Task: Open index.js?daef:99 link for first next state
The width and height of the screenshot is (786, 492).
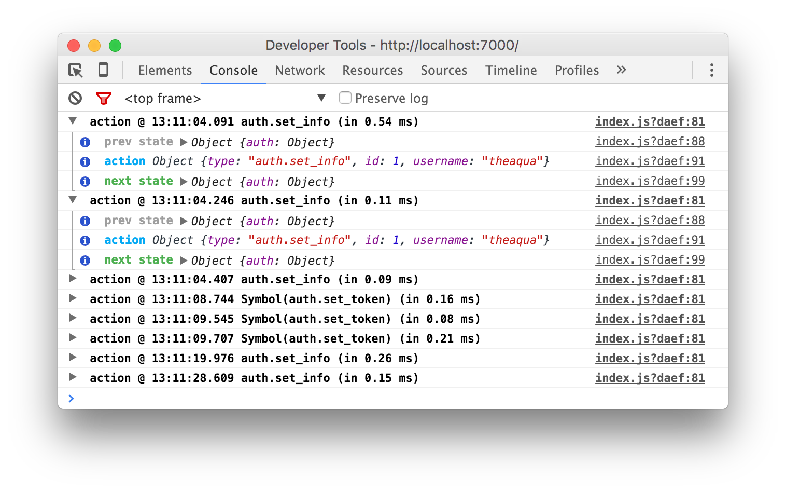Action: (x=650, y=181)
